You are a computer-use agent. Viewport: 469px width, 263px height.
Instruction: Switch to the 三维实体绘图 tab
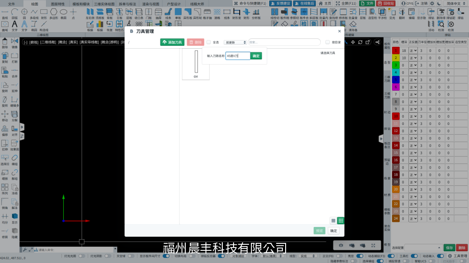[x=105, y=4]
